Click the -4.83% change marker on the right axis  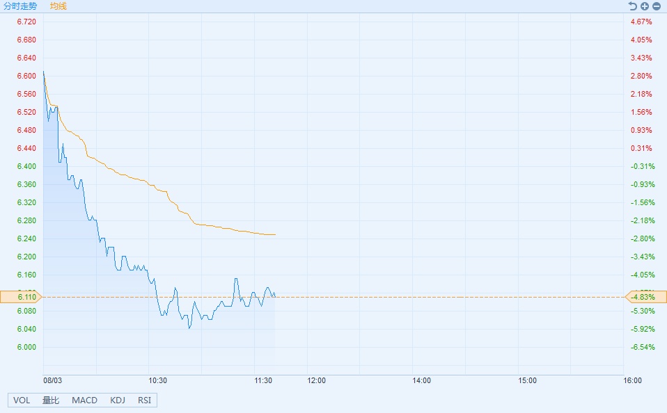[645, 297]
